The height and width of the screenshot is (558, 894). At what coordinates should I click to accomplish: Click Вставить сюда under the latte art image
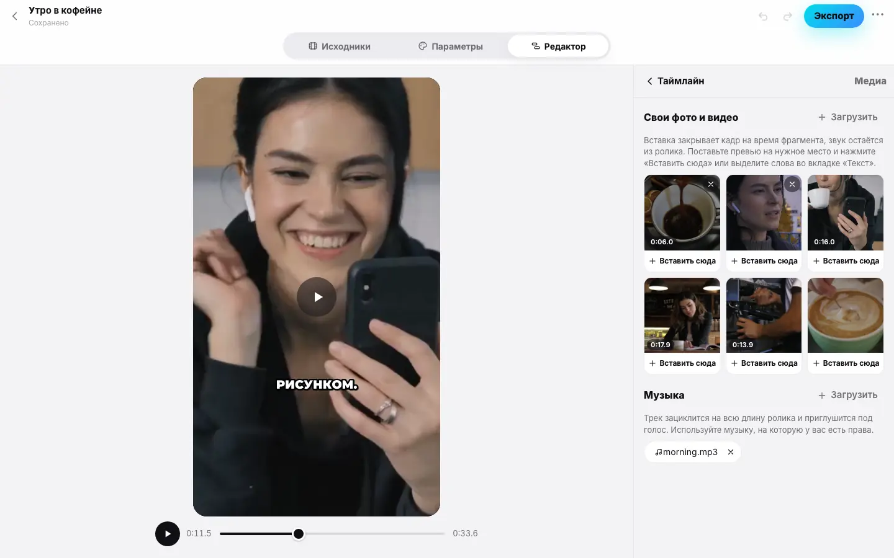pos(846,363)
